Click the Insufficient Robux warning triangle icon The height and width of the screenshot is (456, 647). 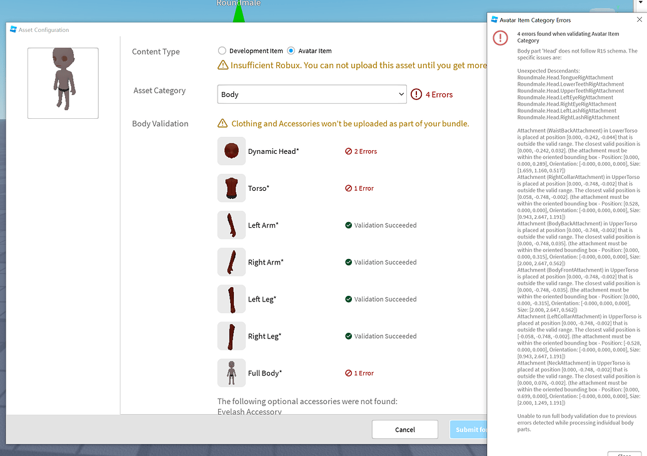click(222, 64)
